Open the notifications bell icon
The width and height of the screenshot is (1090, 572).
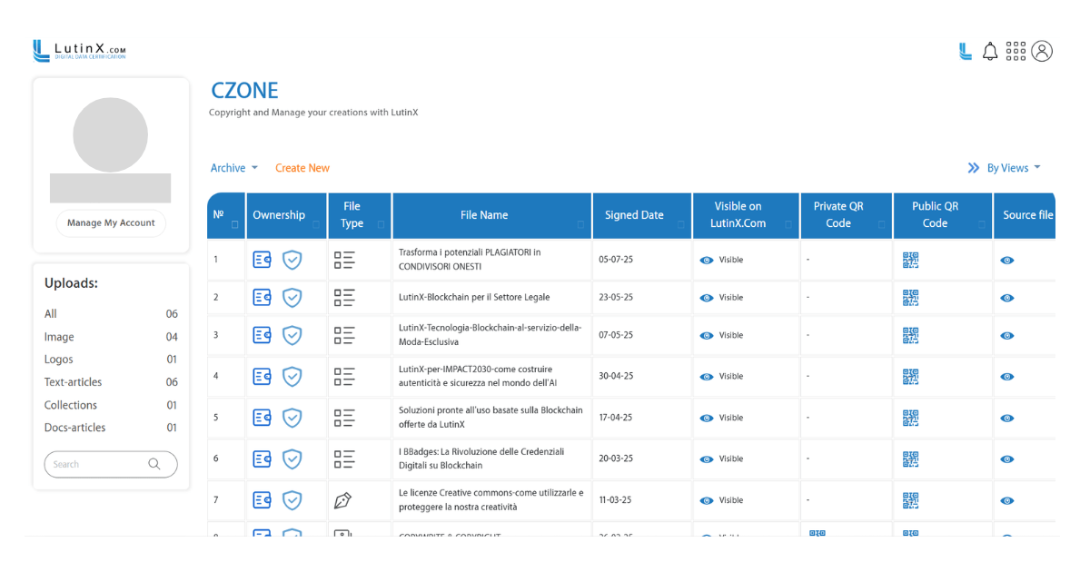pos(990,52)
